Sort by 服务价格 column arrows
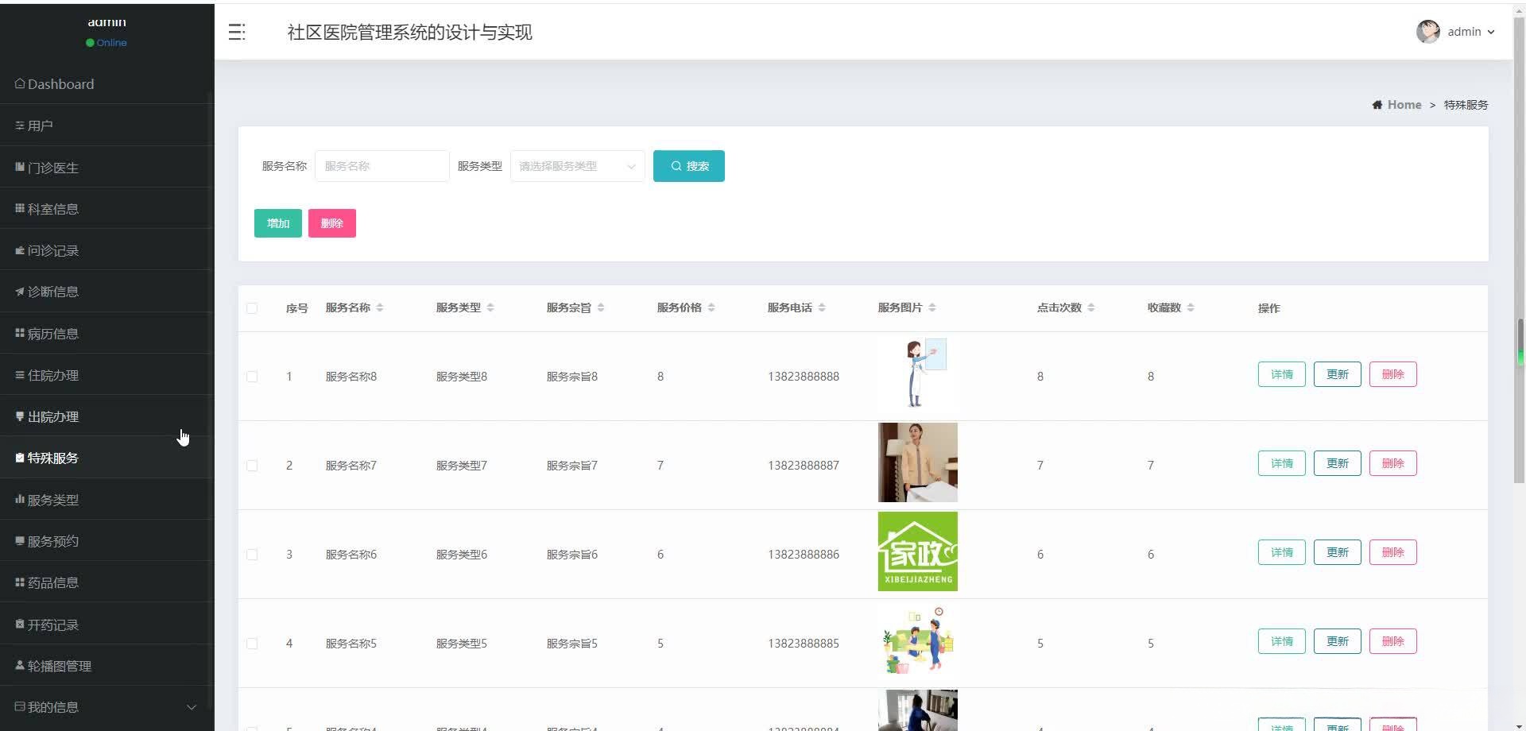Viewport: 1526px width, 731px height. pyautogui.click(x=711, y=308)
